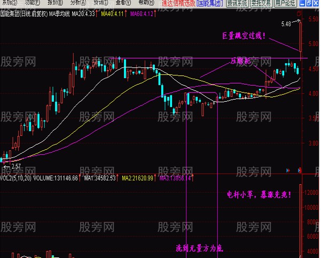Open the 报价(B) menu

coord(55,3)
